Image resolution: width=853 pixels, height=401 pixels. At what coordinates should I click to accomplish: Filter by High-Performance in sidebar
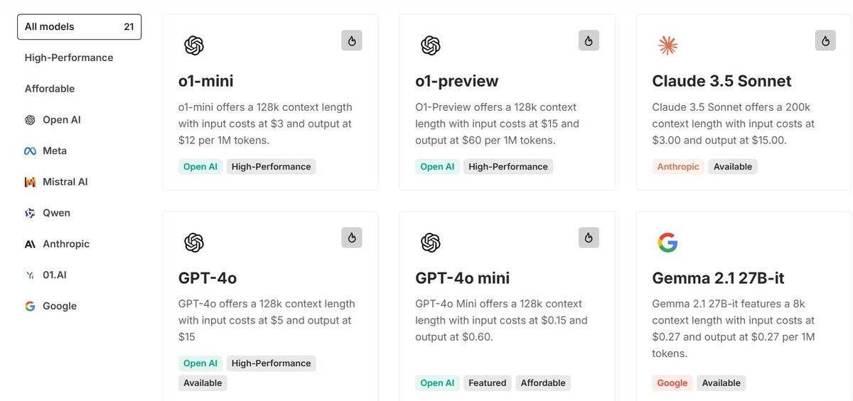69,57
